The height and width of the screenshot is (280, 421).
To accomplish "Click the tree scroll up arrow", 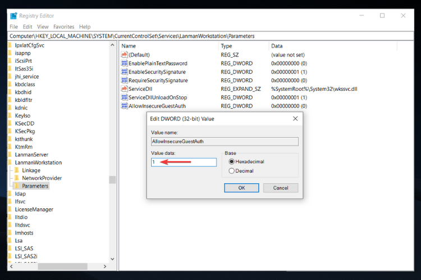I will tap(112, 45).
